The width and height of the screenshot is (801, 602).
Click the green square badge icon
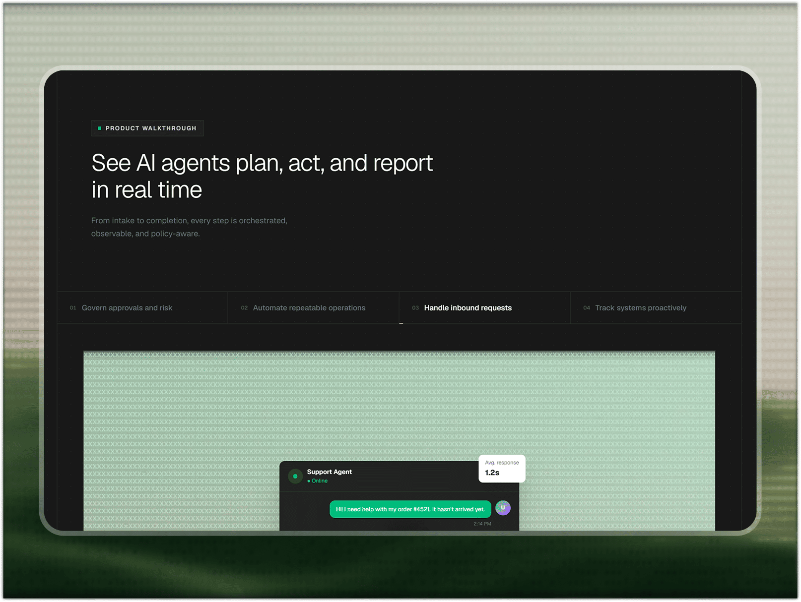pyautogui.click(x=100, y=128)
